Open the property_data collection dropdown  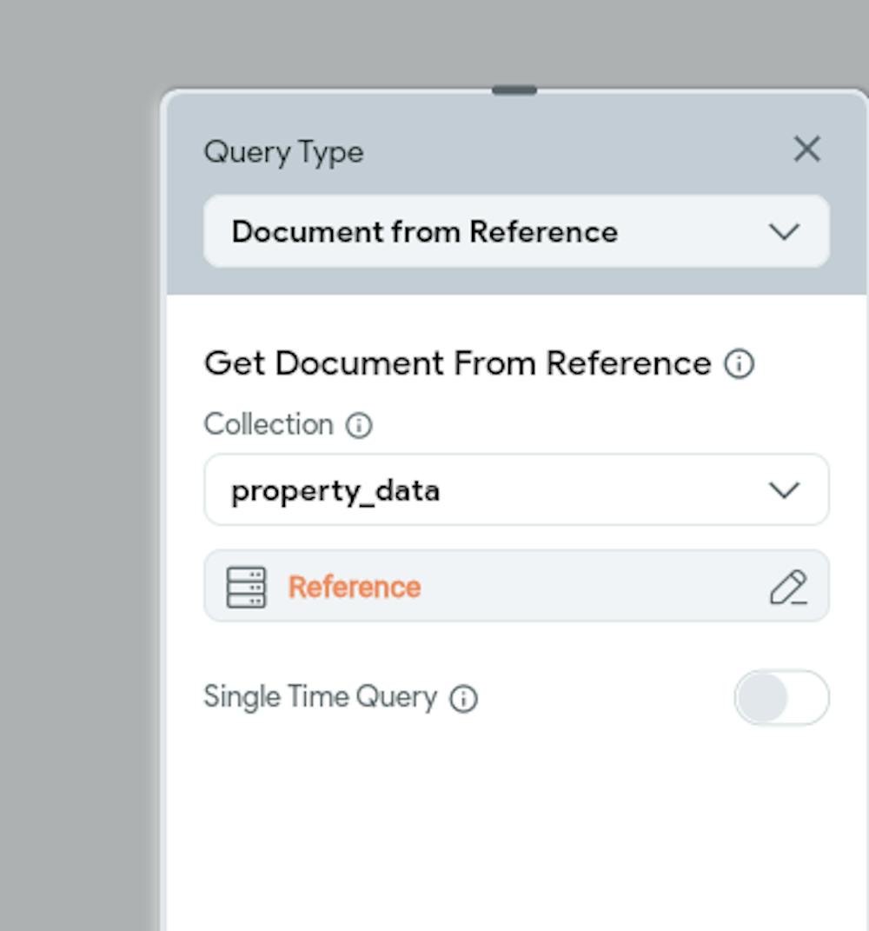pyautogui.click(x=515, y=490)
